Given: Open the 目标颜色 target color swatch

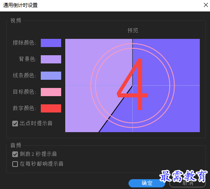Looking at the screenshot, I should [x=51, y=92].
